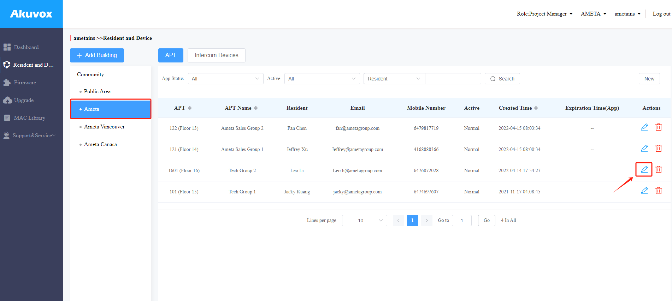Edit the 101 (Floor 15) apartment

tap(644, 191)
